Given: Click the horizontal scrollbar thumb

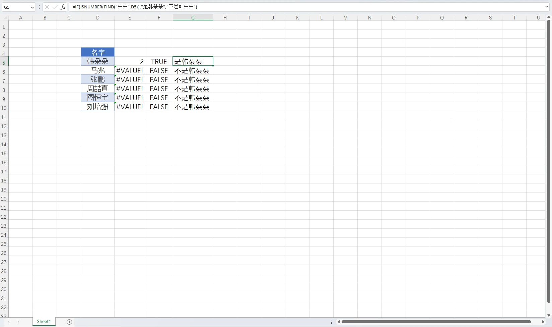Looking at the screenshot, I should point(436,322).
